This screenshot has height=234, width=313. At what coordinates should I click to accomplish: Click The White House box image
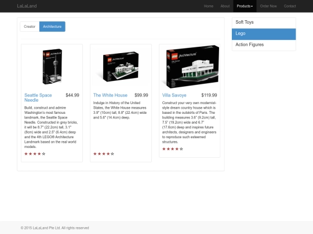click(x=121, y=66)
